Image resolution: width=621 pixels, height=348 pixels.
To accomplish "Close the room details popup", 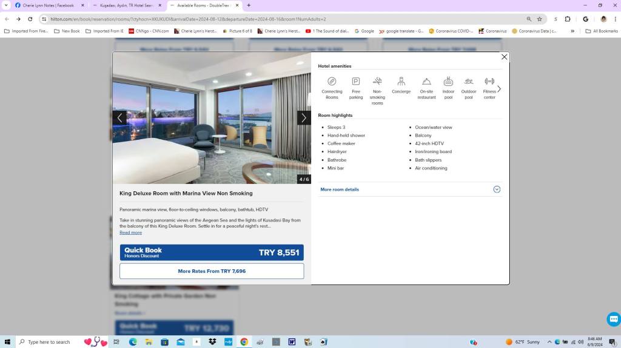I will tap(504, 57).
